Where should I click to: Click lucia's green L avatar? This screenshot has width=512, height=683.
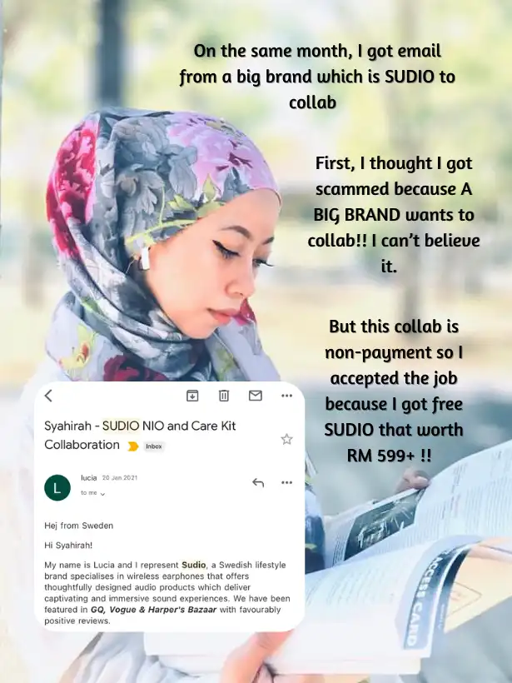click(57, 488)
